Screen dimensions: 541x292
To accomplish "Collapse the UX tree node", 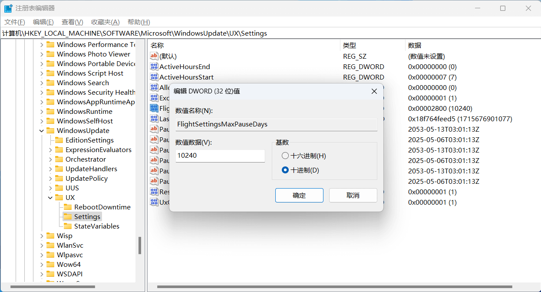I will 50,197.
